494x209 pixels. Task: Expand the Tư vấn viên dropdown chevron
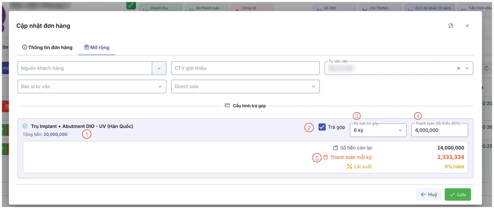467,68
